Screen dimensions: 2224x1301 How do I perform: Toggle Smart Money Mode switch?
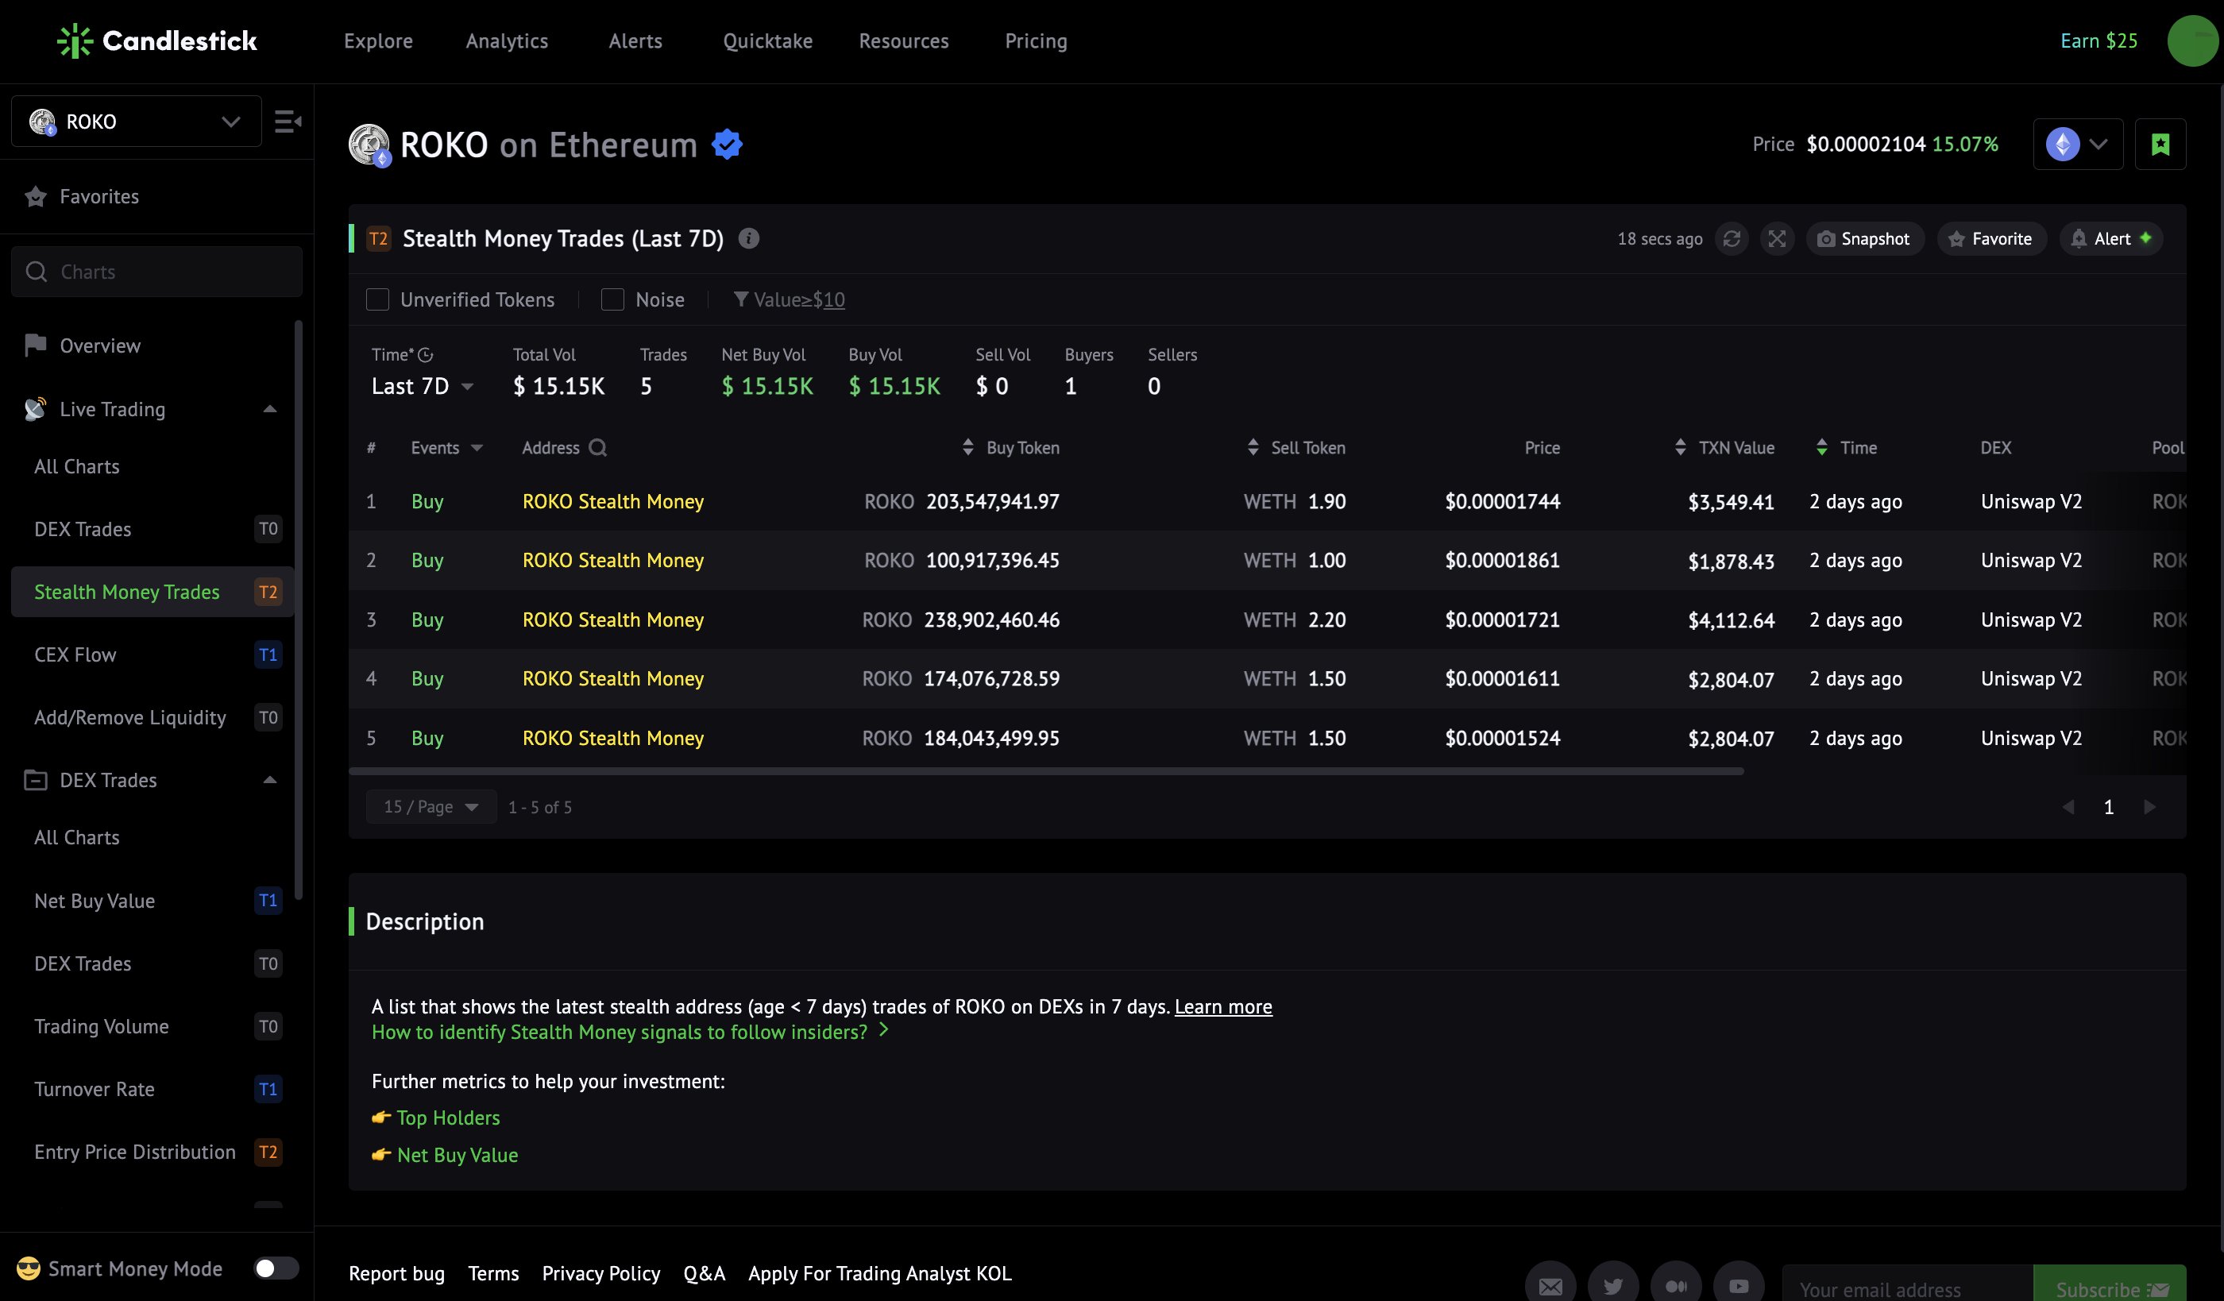[x=276, y=1268]
